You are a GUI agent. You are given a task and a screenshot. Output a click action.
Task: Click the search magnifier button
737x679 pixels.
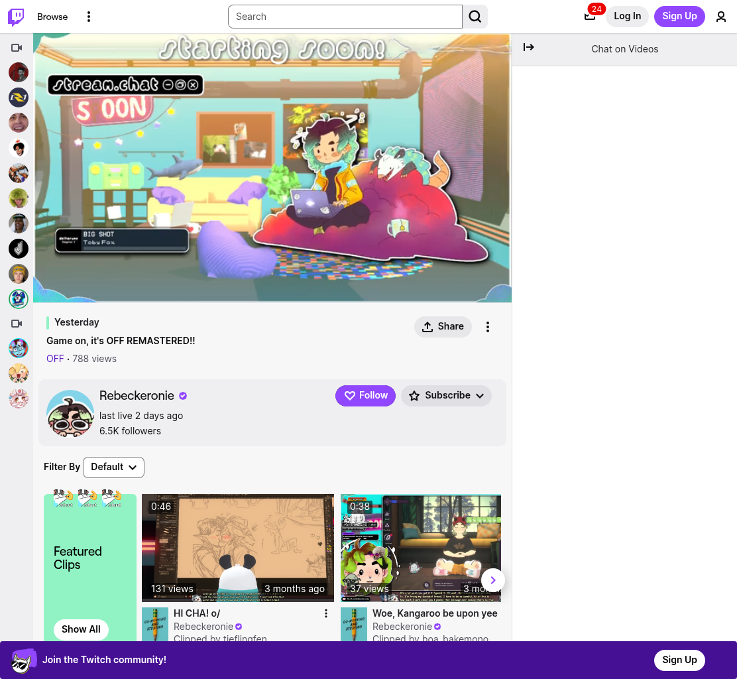tap(475, 17)
